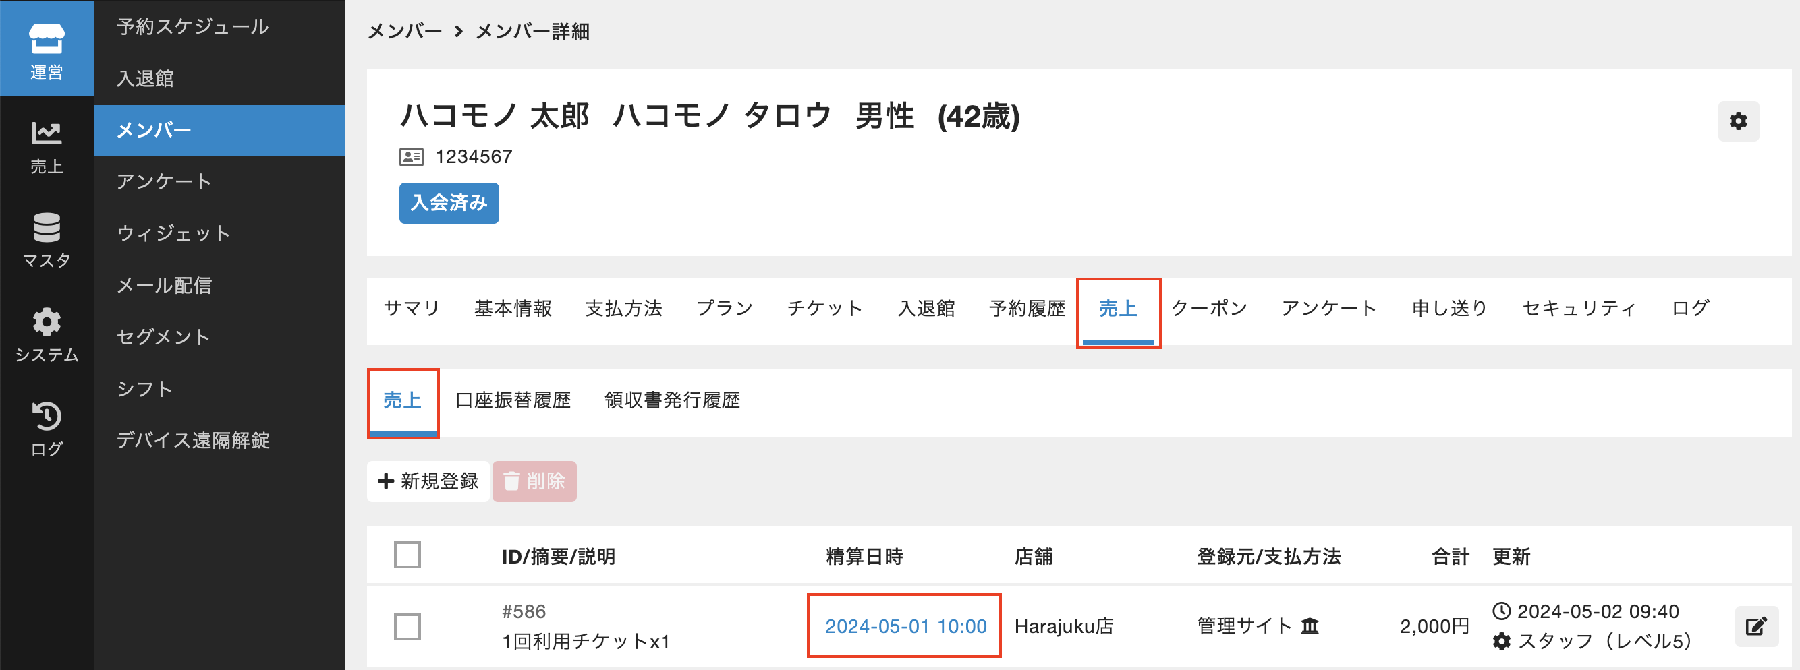Image resolution: width=1800 pixels, height=670 pixels.
Task: Switch to the クーポン tab
Action: coord(1209,309)
